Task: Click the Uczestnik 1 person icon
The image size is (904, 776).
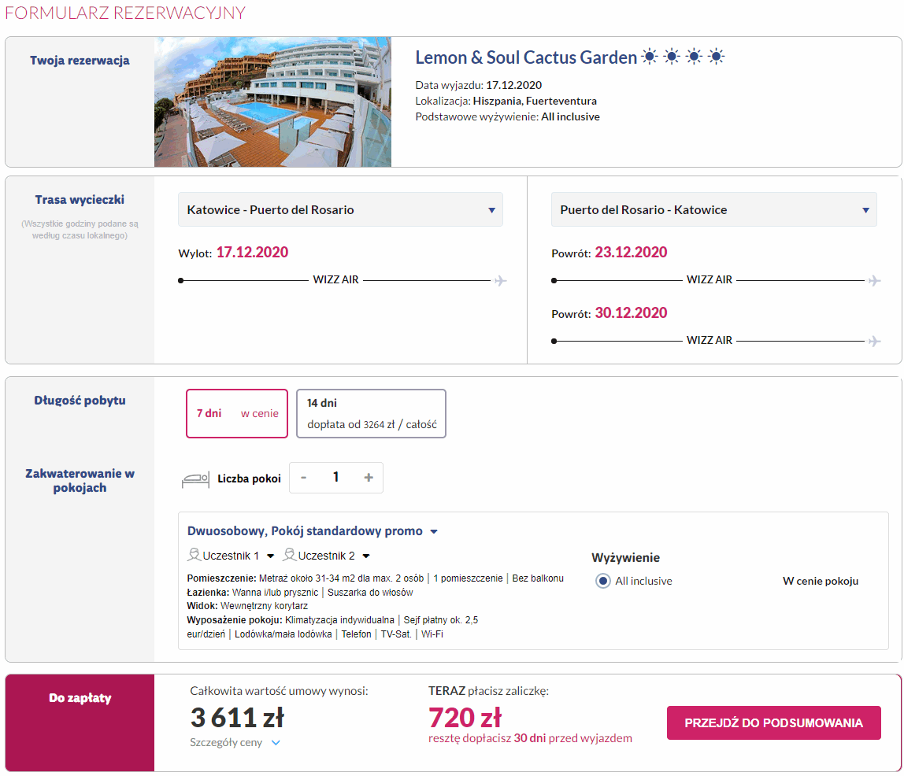Action: tap(195, 555)
